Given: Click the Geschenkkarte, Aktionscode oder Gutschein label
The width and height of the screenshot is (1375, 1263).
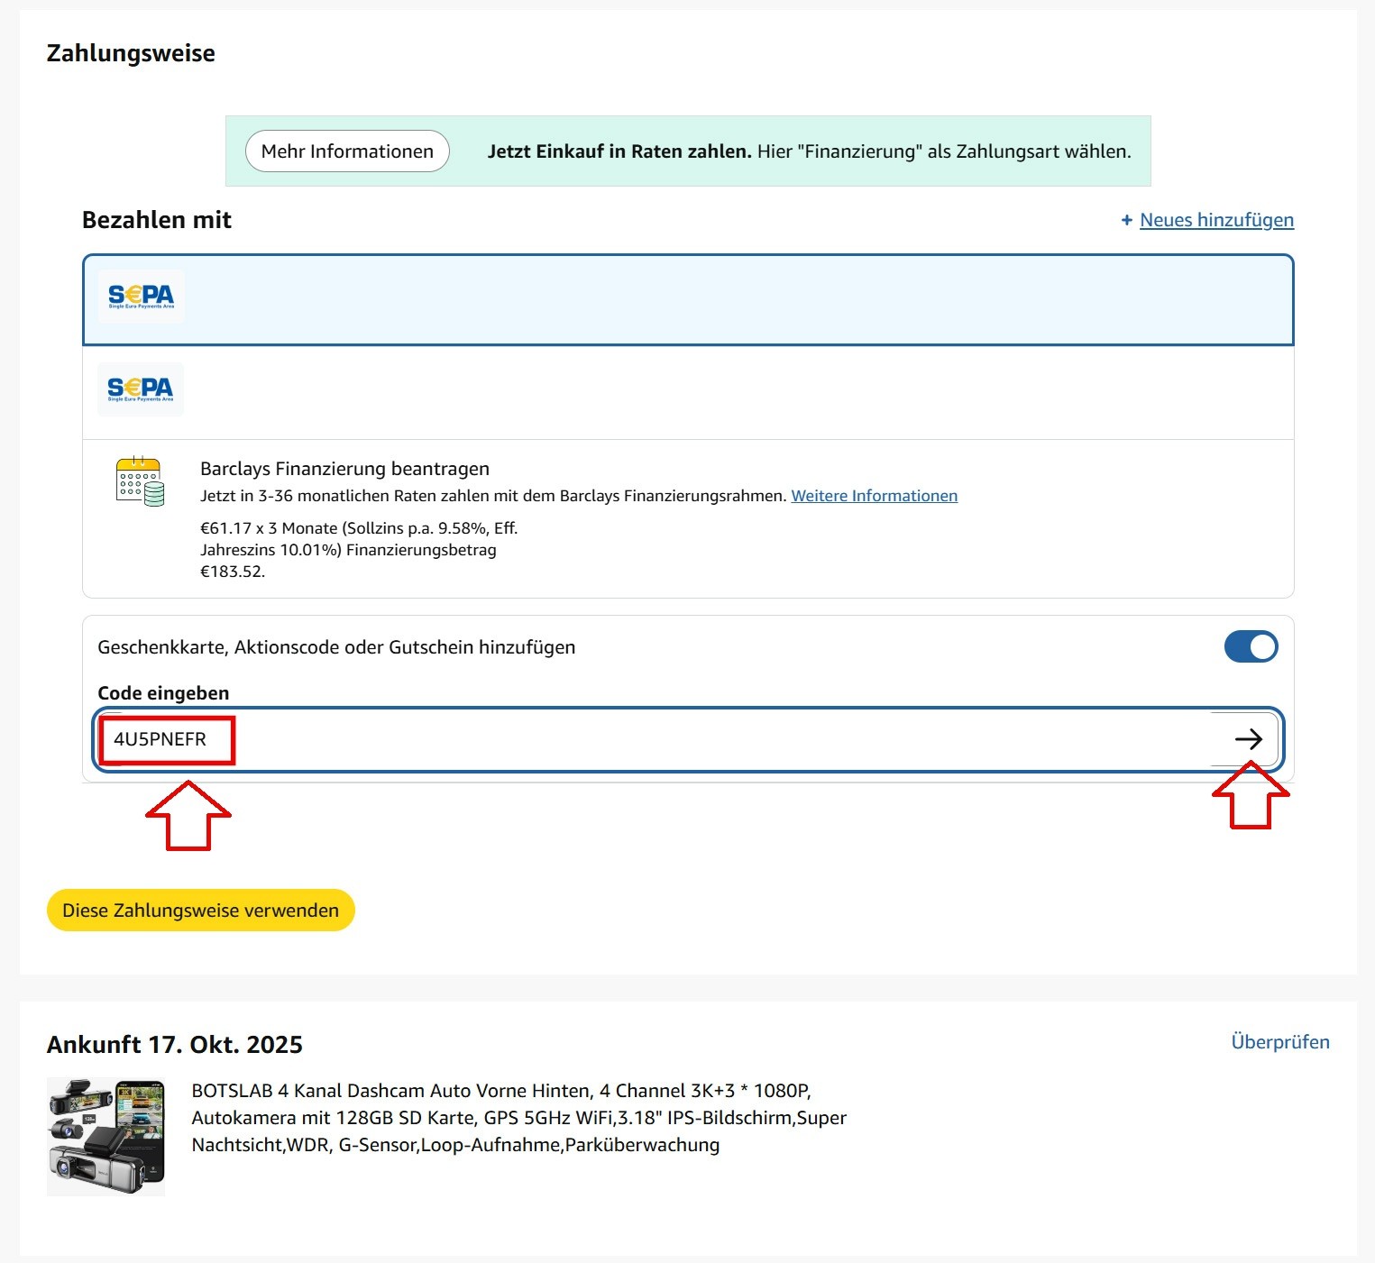Looking at the screenshot, I should coord(336,647).
